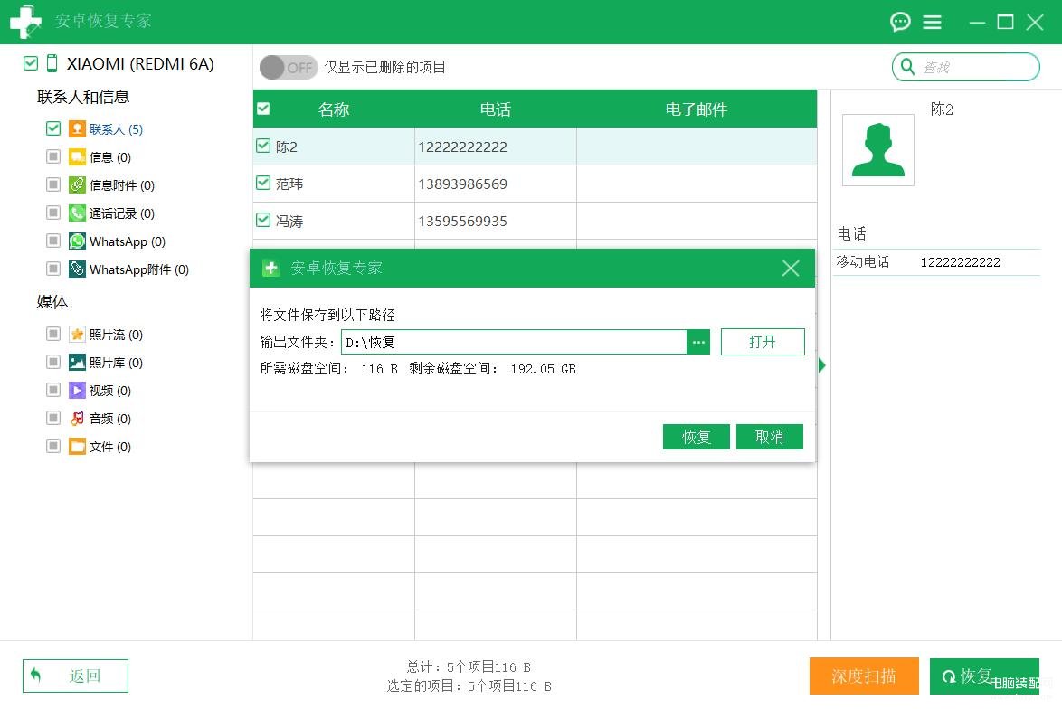Check the 照片流 (0) checkbox
The width and height of the screenshot is (1062, 709).
(53, 334)
